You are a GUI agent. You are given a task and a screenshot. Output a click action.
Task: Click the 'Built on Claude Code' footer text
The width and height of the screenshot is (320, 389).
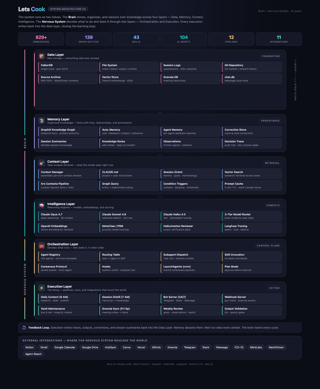pyautogui.click(x=119, y=364)
